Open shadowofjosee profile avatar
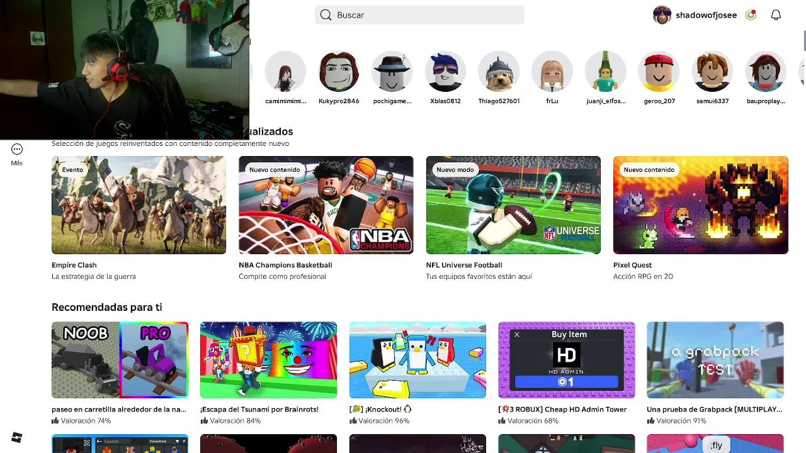The image size is (806, 453). tap(662, 15)
